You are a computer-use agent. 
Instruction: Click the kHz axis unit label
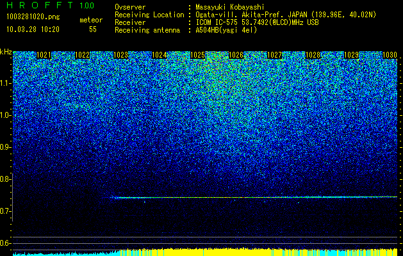point(6,52)
